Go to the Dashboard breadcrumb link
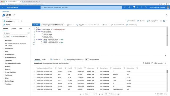 pos(5,11)
